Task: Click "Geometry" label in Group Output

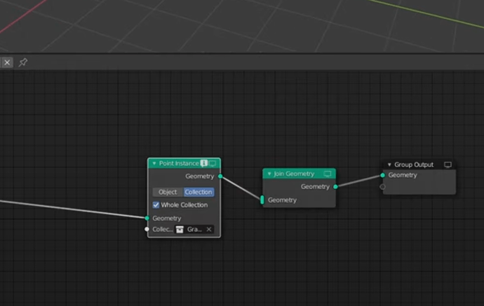Action: coord(403,175)
